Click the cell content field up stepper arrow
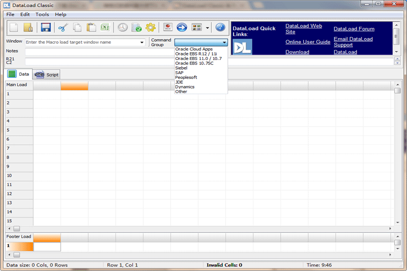 (x=397, y=59)
